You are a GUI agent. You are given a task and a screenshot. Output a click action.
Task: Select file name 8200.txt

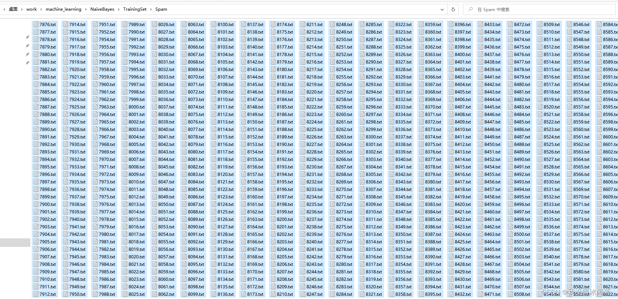click(x=285, y=219)
